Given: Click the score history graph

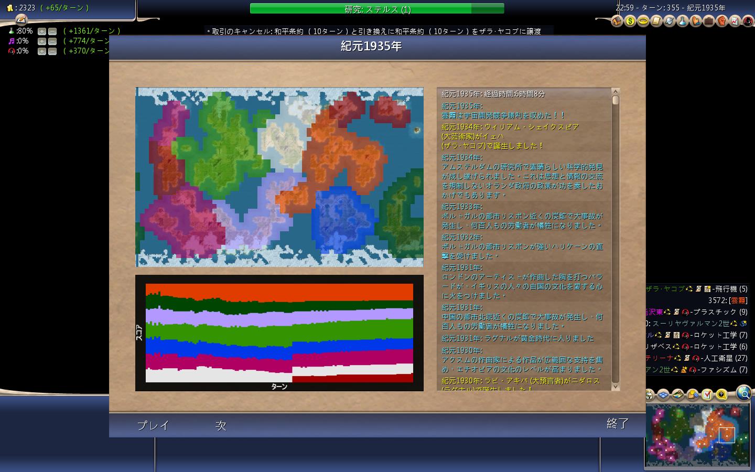Looking at the screenshot, I should tap(279, 333).
